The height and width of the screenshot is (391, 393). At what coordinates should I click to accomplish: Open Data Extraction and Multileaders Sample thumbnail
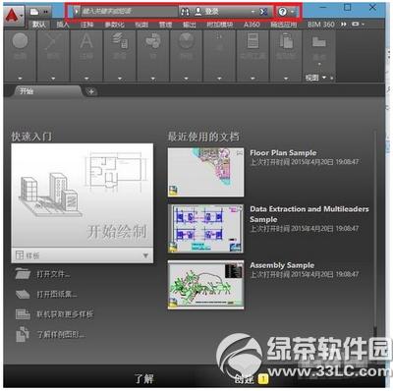point(205,229)
